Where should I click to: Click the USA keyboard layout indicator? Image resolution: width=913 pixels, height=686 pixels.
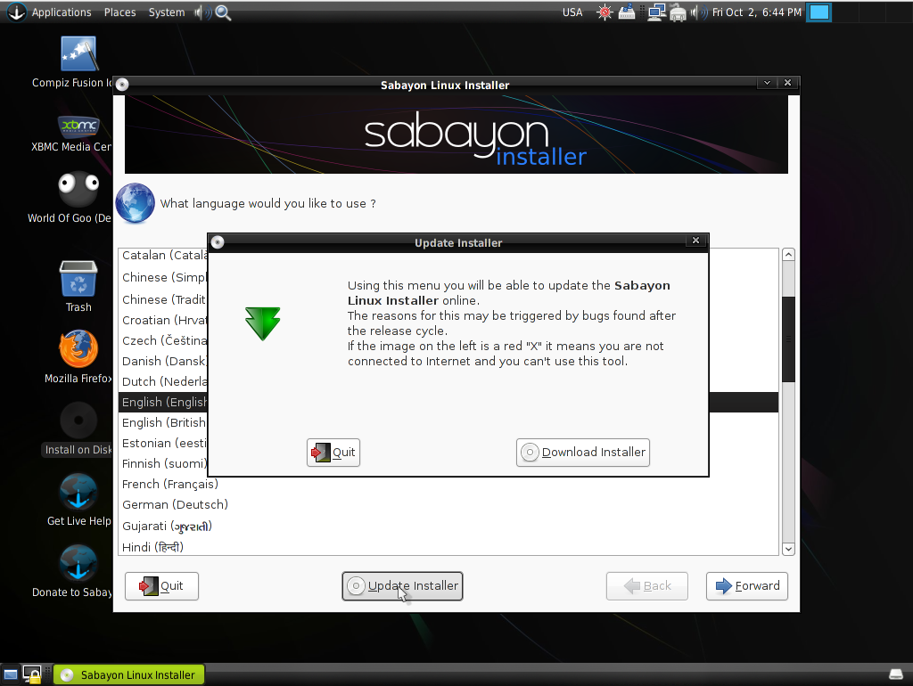(572, 12)
